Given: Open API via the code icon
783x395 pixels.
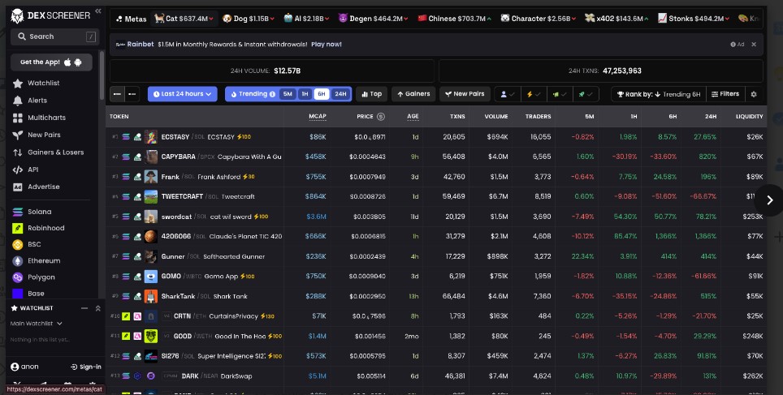Looking at the screenshot, I should [18, 170].
